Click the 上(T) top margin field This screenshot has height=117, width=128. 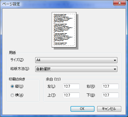pos(71,95)
